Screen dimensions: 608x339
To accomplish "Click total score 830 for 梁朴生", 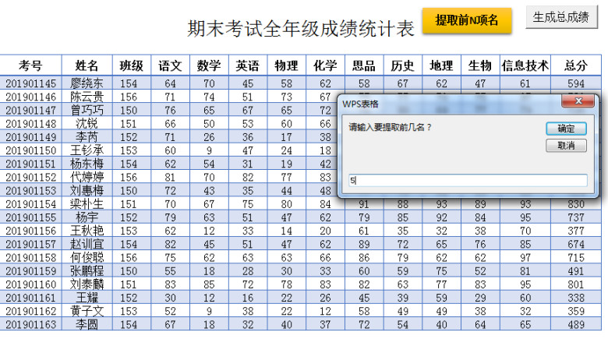I will tap(576, 204).
